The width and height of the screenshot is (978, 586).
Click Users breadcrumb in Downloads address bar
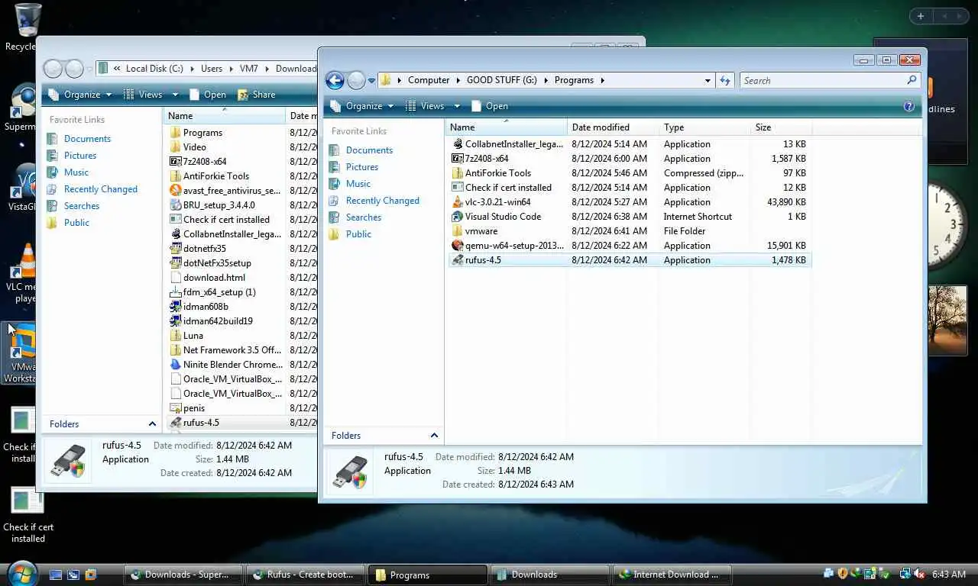tap(212, 69)
